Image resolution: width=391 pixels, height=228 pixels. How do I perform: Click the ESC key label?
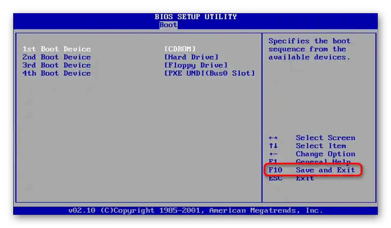pos(275,178)
